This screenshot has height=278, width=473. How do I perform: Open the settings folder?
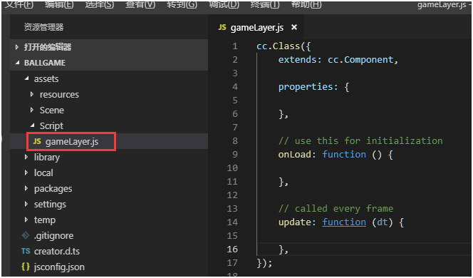[50, 205]
